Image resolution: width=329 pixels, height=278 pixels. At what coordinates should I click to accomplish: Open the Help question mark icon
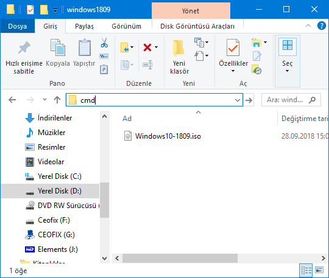tap(322, 26)
